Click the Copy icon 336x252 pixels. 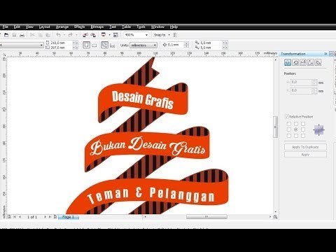pos(40,35)
